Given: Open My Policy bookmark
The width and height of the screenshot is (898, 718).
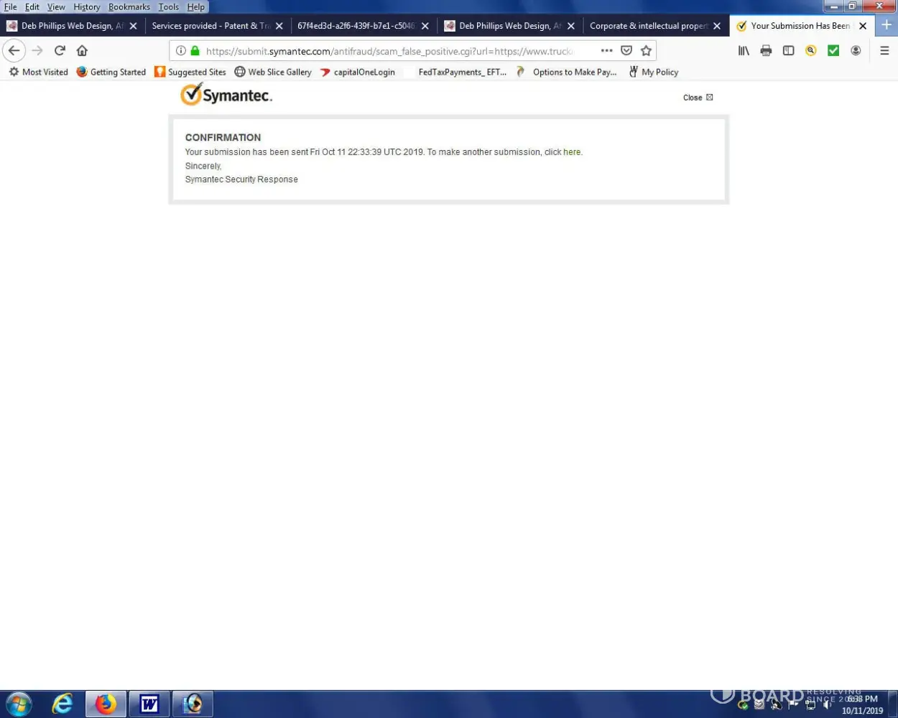Looking at the screenshot, I should (654, 72).
